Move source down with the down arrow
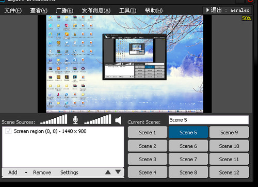This screenshot has height=187, width=258. click(118, 172)
